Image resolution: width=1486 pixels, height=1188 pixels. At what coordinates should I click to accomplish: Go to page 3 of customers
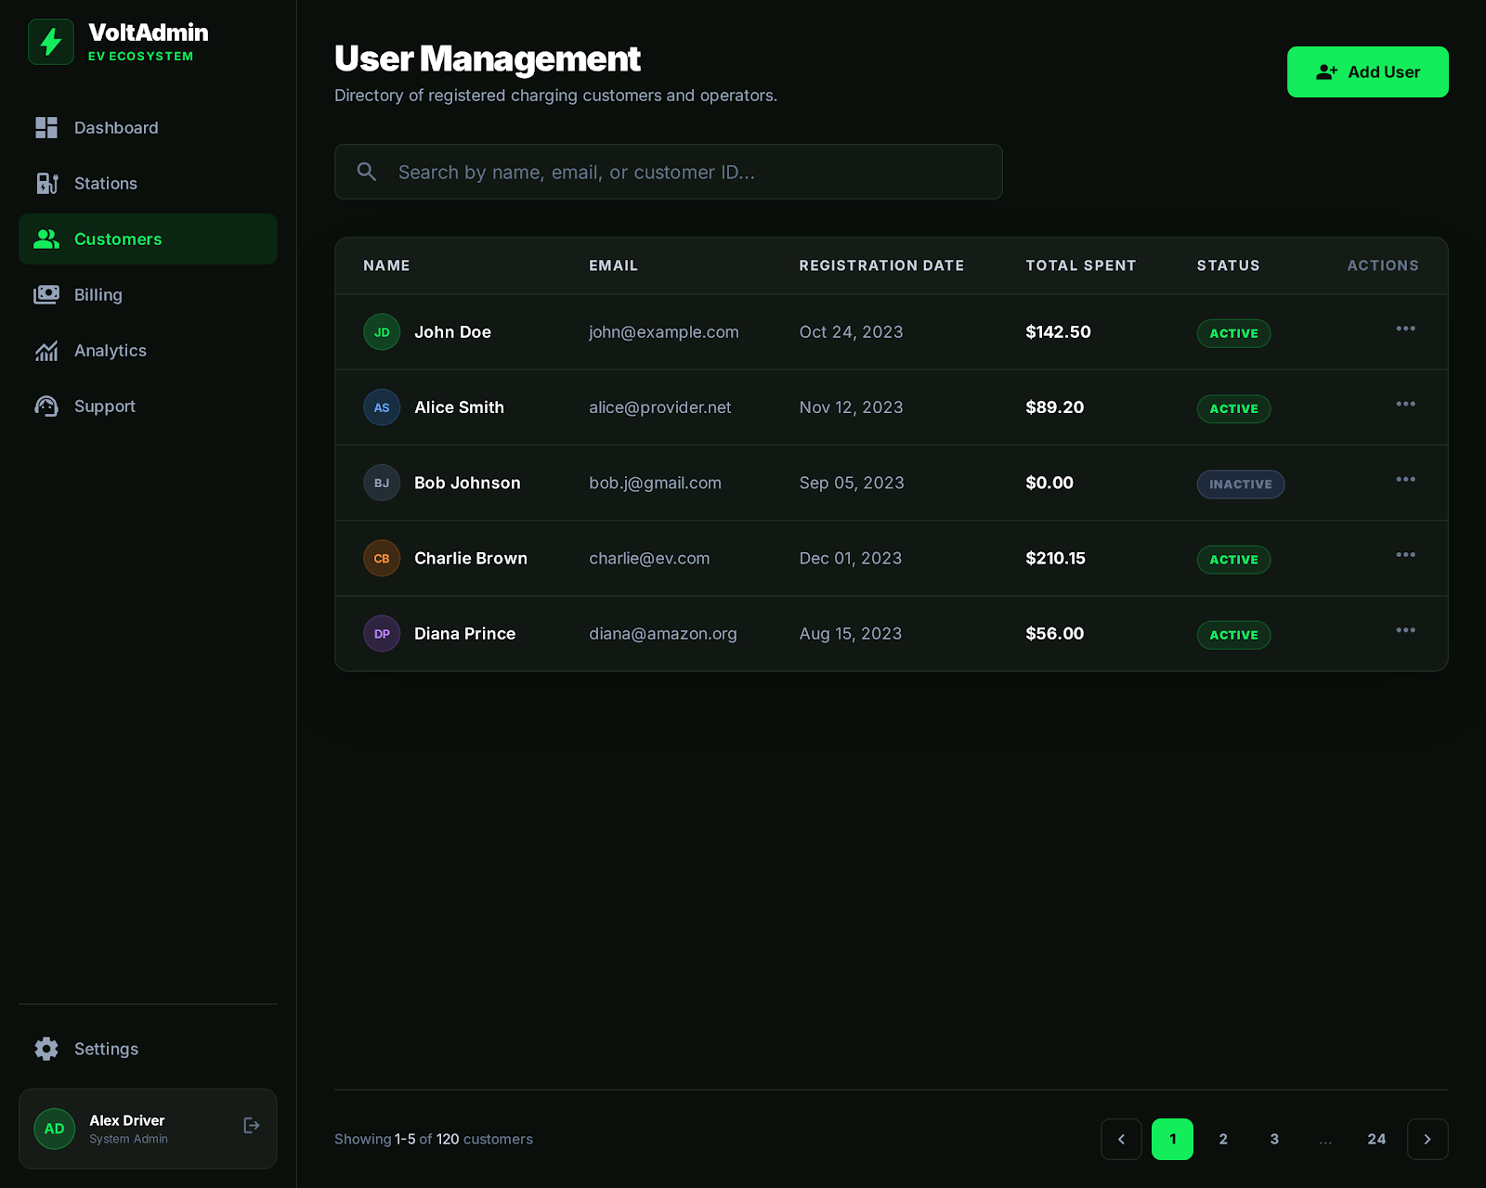[x=1274, y=1139]
